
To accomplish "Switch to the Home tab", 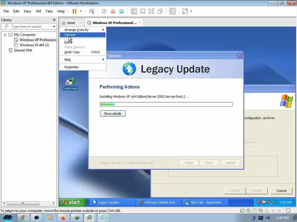I will tap(68, 23).
